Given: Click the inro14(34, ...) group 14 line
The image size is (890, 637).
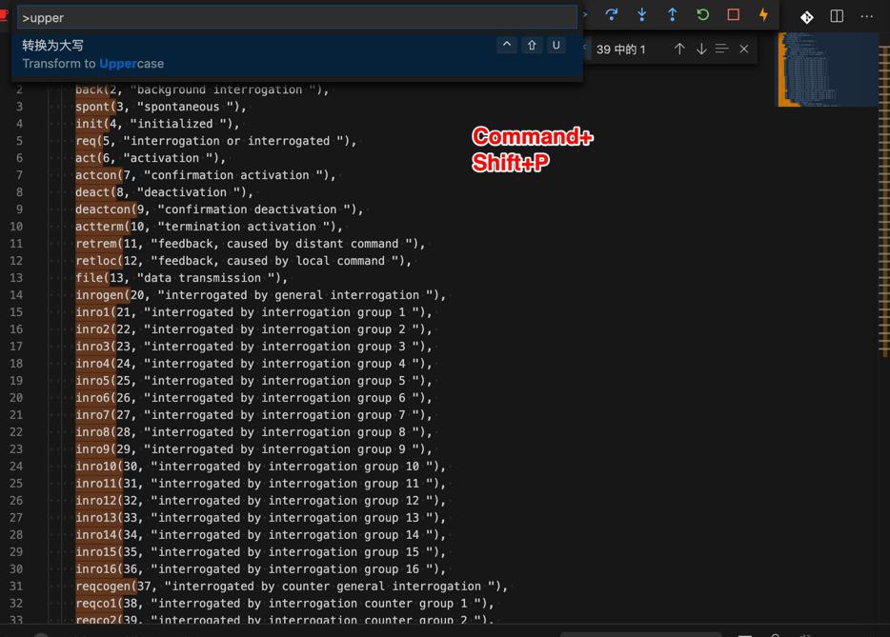Looking at the screenshot, I should (260, 535).
